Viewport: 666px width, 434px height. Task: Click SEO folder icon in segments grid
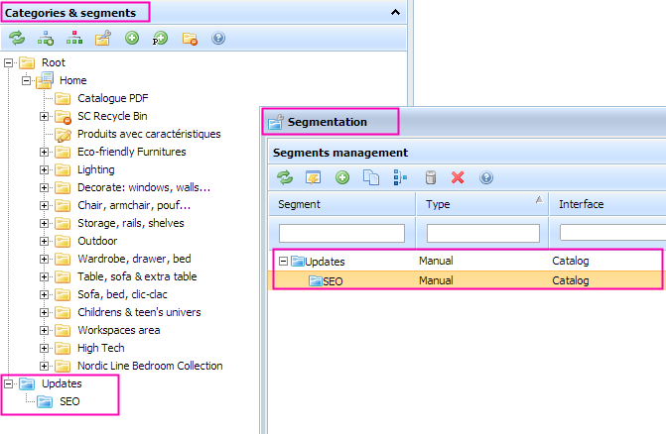click(x=316, y=280)
